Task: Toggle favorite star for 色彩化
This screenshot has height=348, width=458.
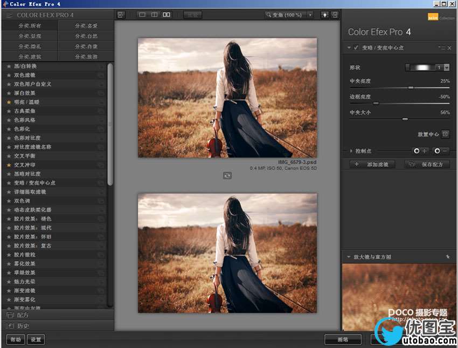Action: (x=9, y=129)
